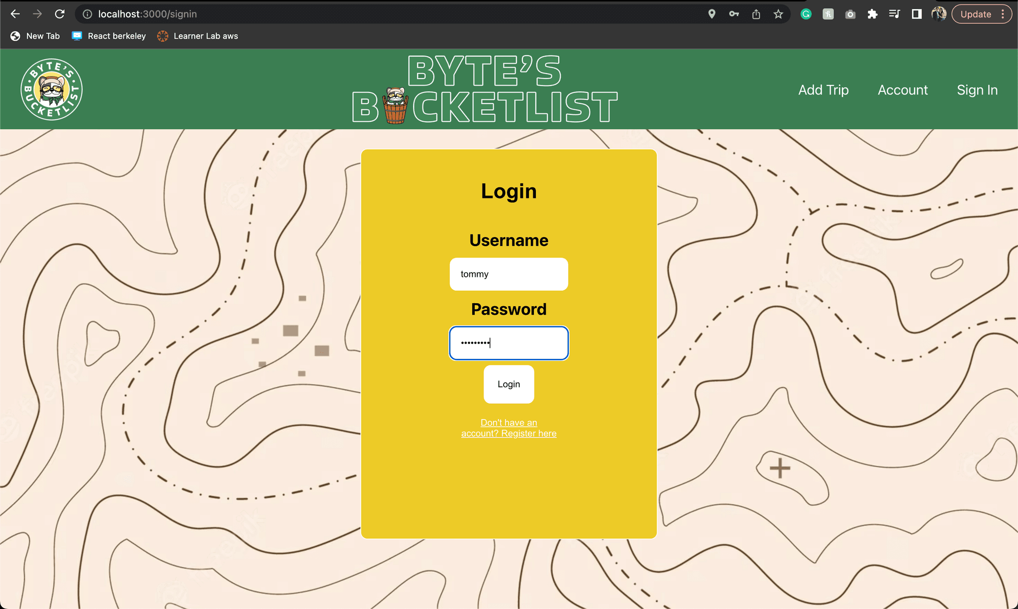Image resolution: width=1018 pixels, height=609 pixels.
Task: Click the Chrome profile avatar icon
Action: 938,14
